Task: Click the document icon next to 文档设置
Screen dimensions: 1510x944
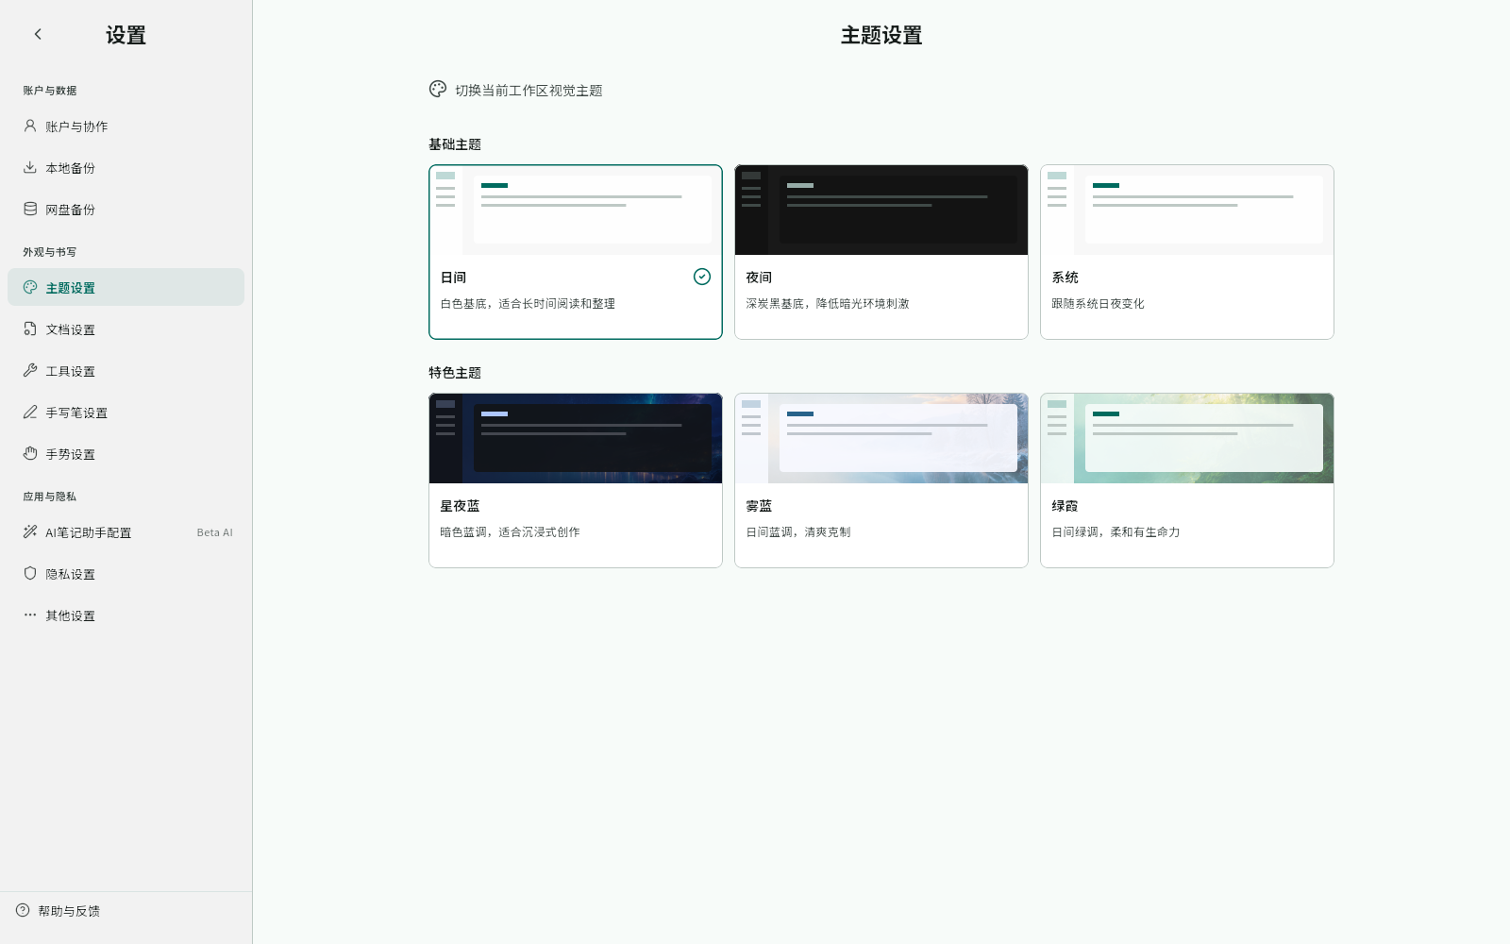Action: coord(30,329)
